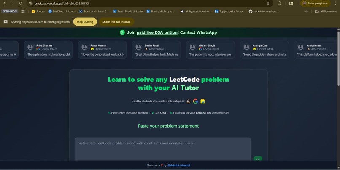Click Share this tab instead button

[x=116, y=21]
